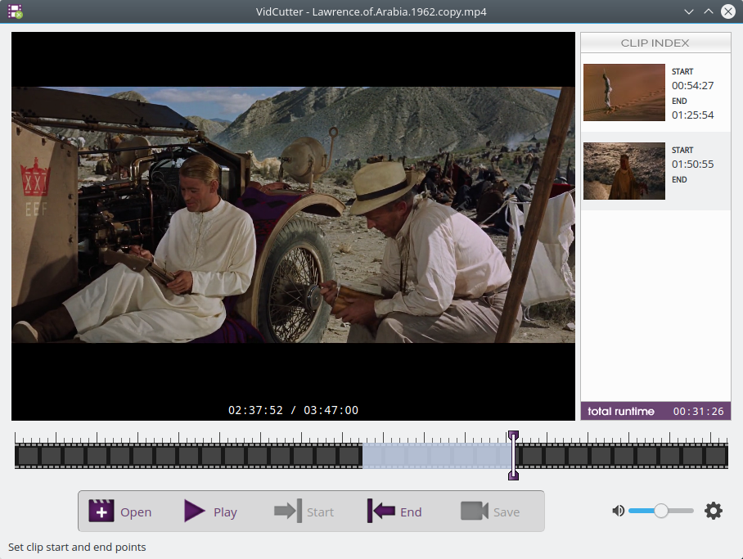Viewport: 743px width, 559px height.
Task: Click the VidCutter app icon in title bar
Action: (x=16, y=11)
